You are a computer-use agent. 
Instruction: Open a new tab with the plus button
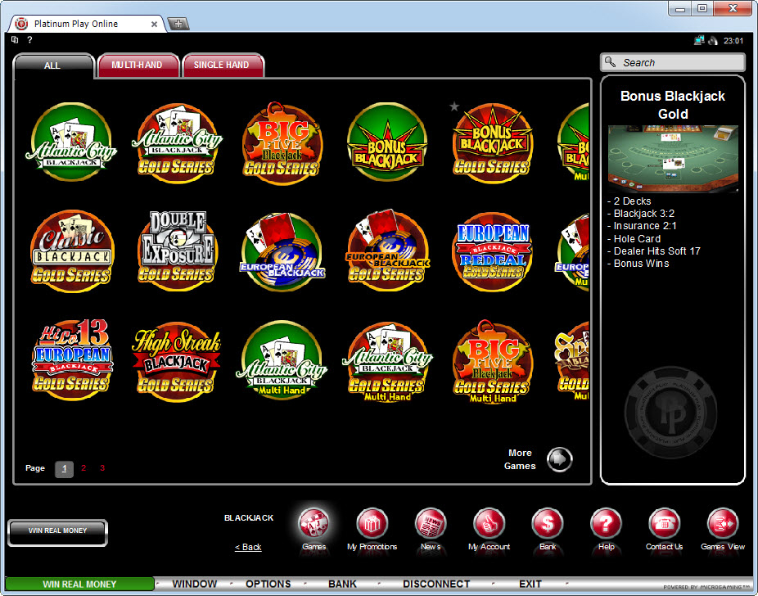[178, 24]
